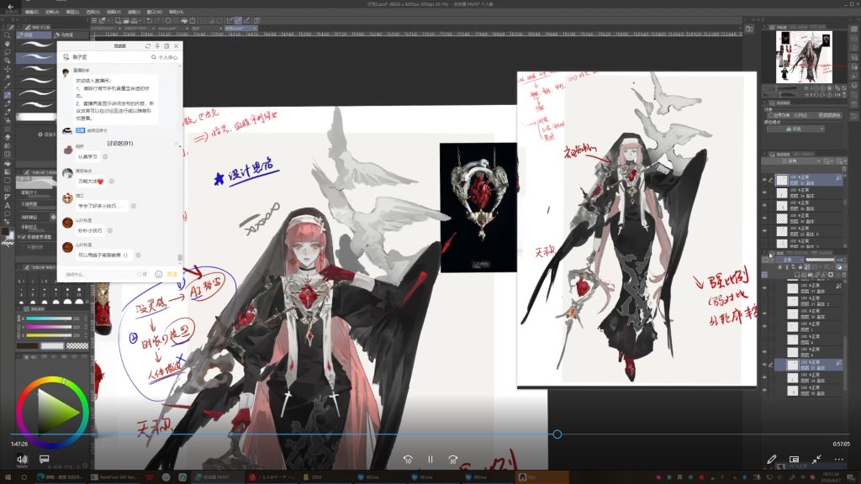Hide 图层 35 副本 in upper layer panel
The image size is (861, 484).
click(x=764, y=205)
